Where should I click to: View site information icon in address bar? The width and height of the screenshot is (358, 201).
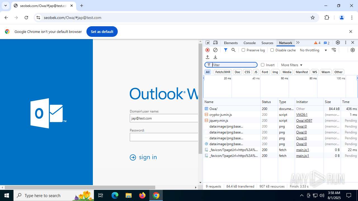38,18
